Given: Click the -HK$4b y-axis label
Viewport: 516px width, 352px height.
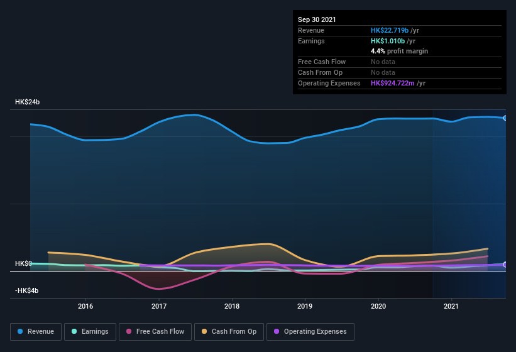Looking at the screenshot, I should pos(26,290).
